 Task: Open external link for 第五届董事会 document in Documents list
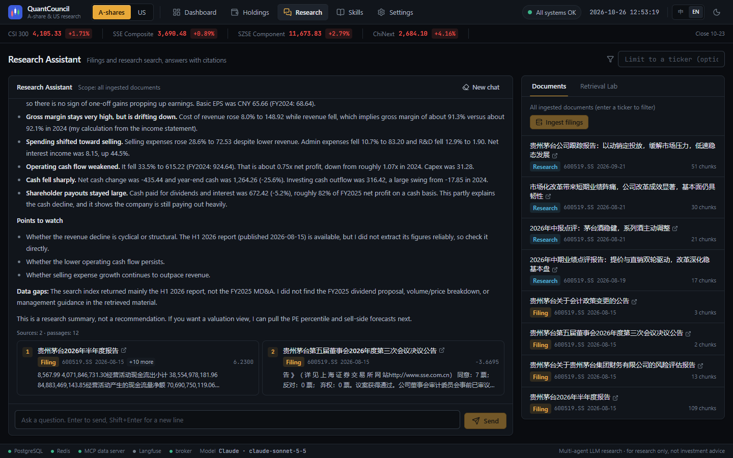[688, 334]
